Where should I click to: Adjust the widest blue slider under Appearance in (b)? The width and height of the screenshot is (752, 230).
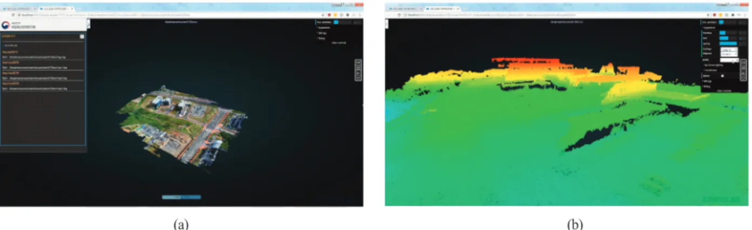728,43
